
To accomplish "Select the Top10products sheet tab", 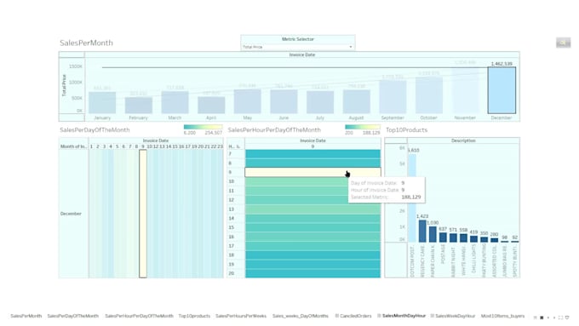I will (194, 316).
